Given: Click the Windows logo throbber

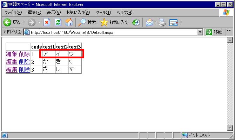Looking at the screenshot, I should coord(226,13).
